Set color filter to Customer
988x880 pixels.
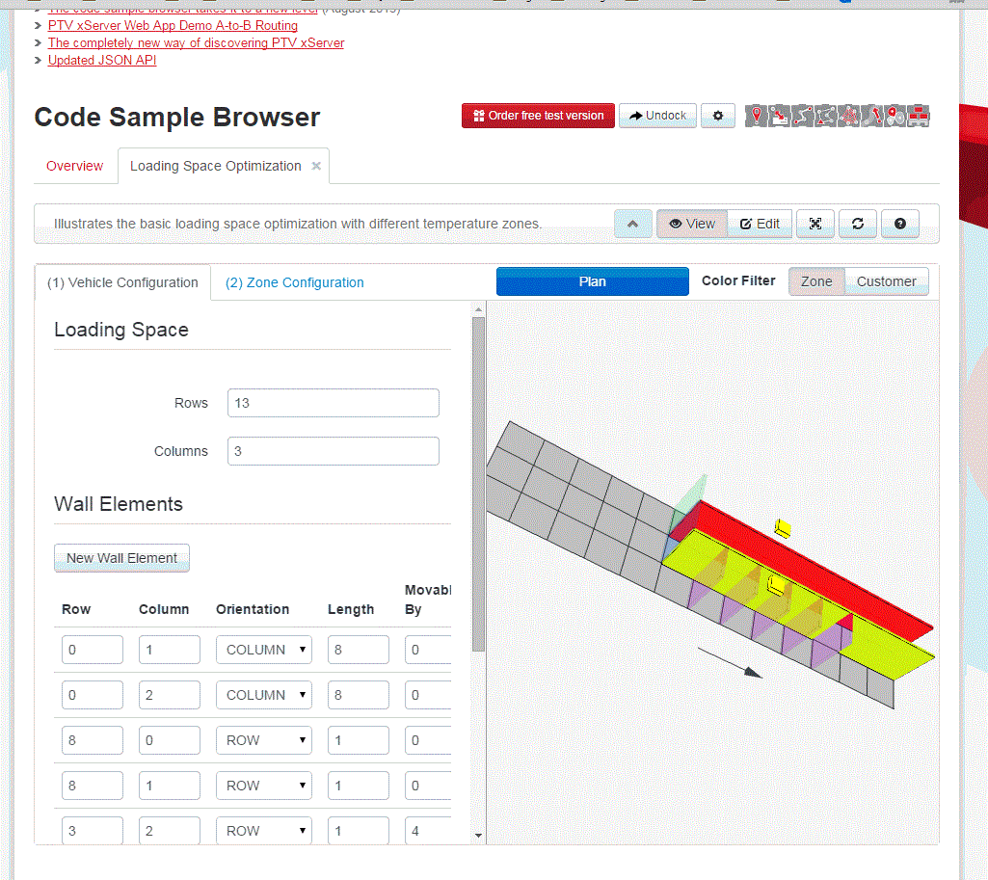click(886, 281)
